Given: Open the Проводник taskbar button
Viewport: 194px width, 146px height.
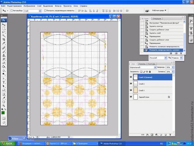Looking at the screenshot, I should point(85,144).
